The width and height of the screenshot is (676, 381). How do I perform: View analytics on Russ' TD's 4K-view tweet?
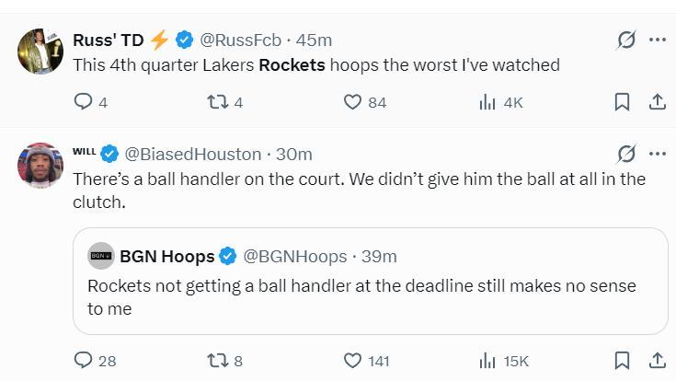(x=487, y=102)
